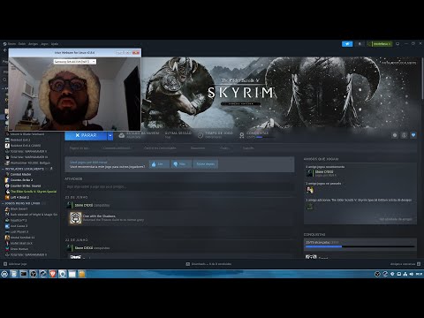Click the blue PARAR button

[x=86, y=135]
